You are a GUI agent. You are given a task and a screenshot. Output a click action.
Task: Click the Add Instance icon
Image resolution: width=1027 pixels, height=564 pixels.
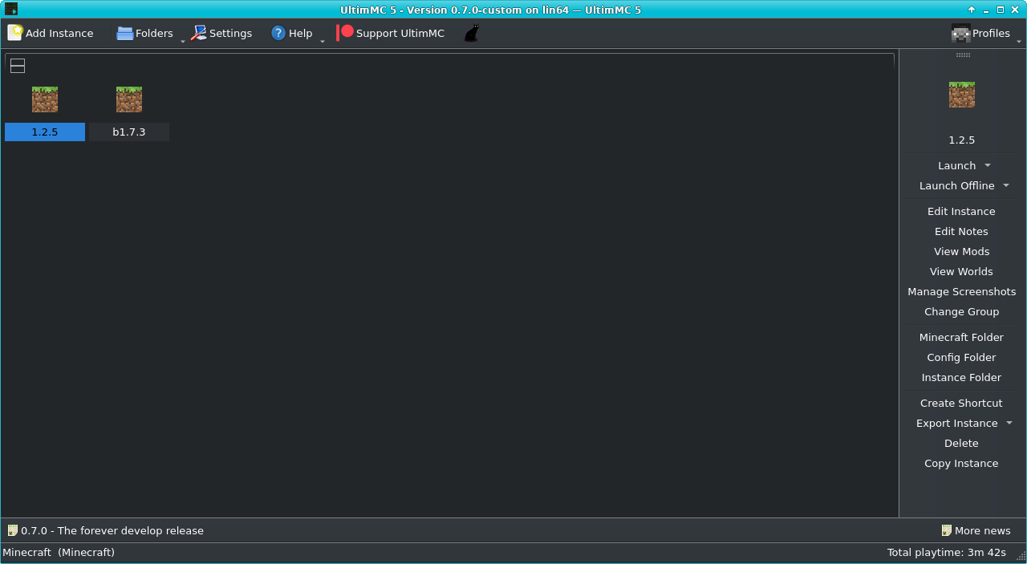[15, 33]
